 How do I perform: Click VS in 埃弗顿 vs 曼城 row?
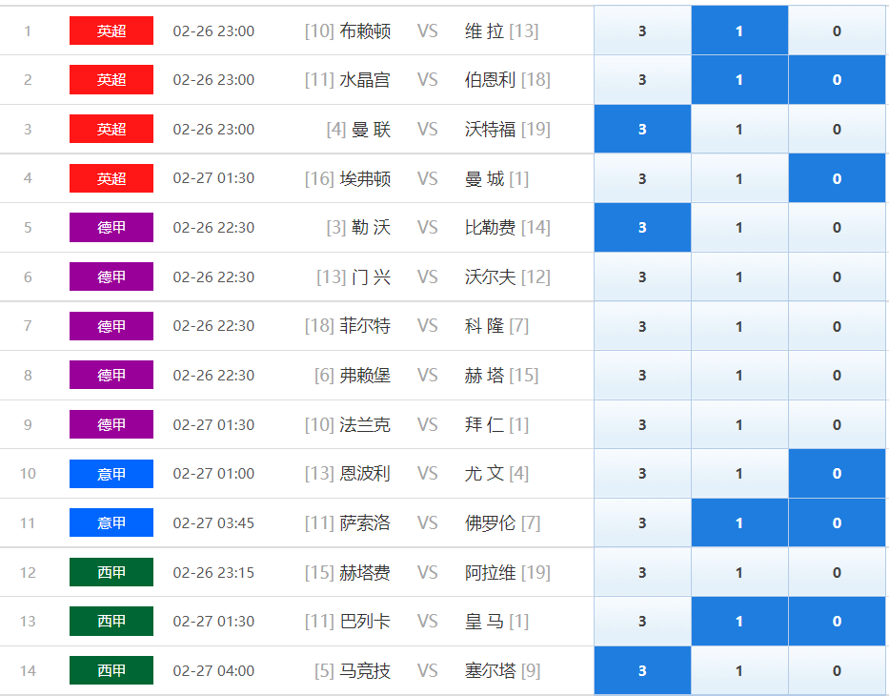pyautogui.click(x=428, y=178)
